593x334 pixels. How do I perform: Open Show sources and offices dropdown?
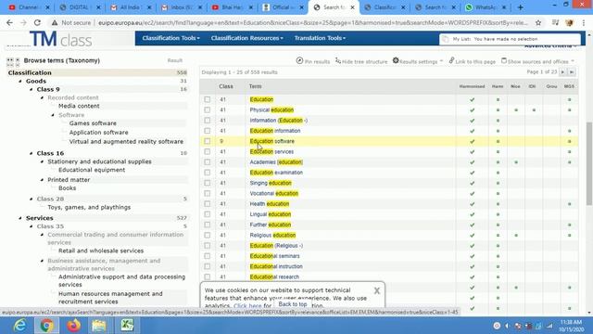point(537,61)
